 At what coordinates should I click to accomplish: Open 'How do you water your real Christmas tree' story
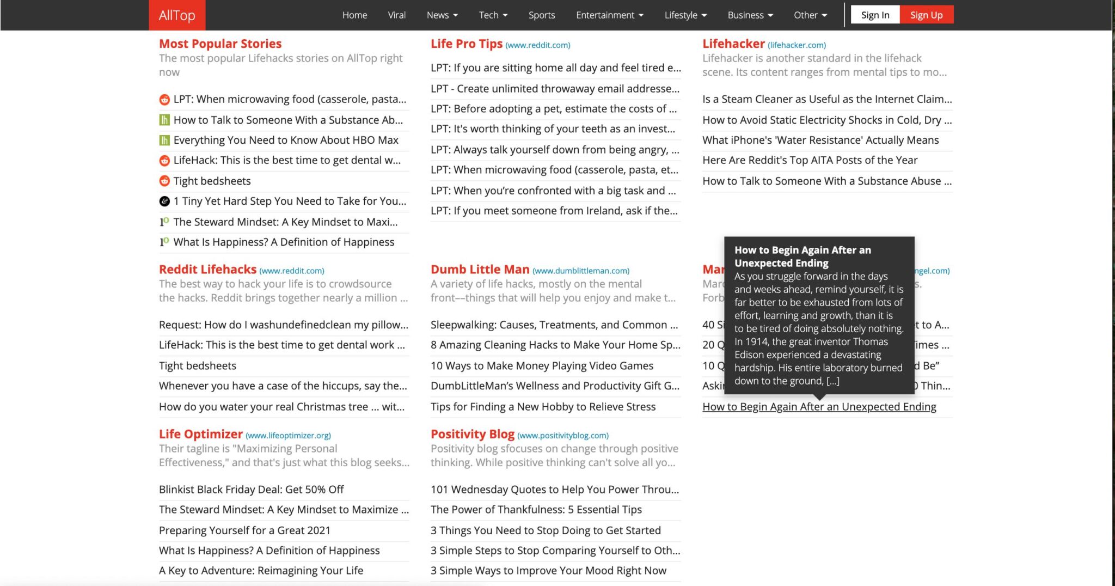point(281,407)
